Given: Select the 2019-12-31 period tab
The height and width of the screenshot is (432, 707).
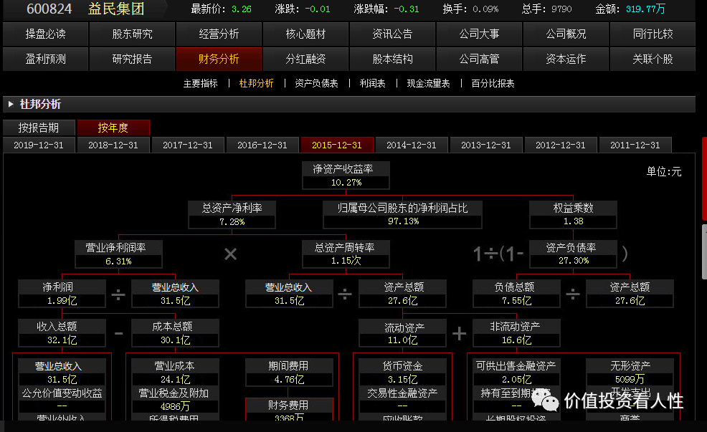Looking at the screenshot, I should 39,145.
